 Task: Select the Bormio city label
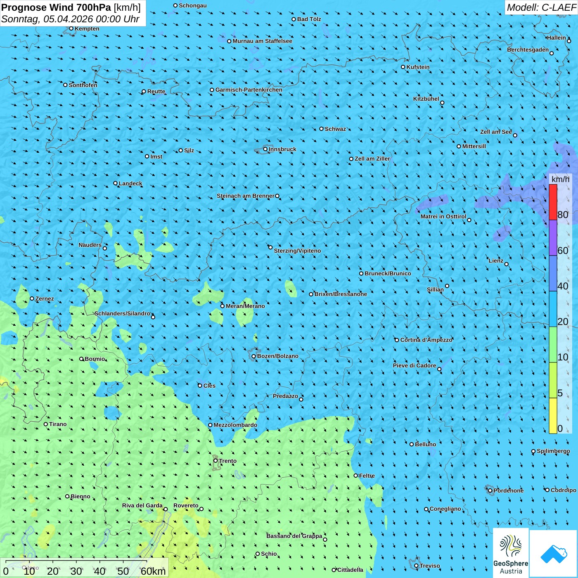tap(95, 359)
